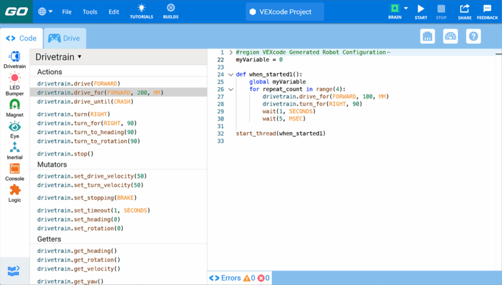Open the Help question mark icon

[473, 36]
